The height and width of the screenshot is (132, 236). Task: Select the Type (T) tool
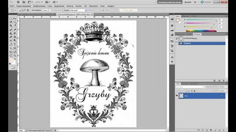(x=15, y=44)
